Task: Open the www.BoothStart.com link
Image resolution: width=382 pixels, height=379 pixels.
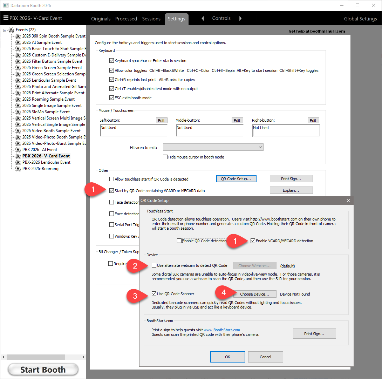Action: [222, 330]
